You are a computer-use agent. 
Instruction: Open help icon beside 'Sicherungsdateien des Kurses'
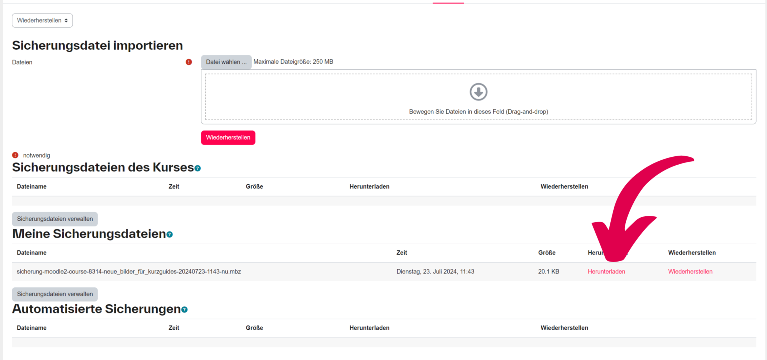(x=197, y=168)
